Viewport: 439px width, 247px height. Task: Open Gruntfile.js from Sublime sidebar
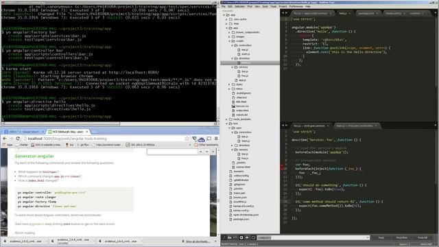(x=239, y=202)
